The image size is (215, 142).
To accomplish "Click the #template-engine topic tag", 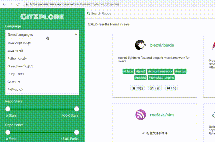I will 161,78.
